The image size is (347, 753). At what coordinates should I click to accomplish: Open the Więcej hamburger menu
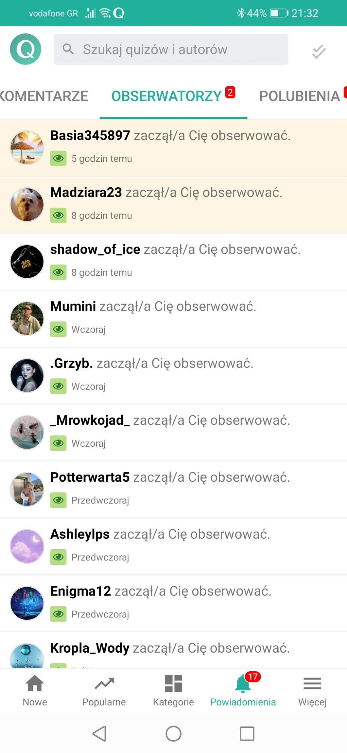click(x=312, y=684)
